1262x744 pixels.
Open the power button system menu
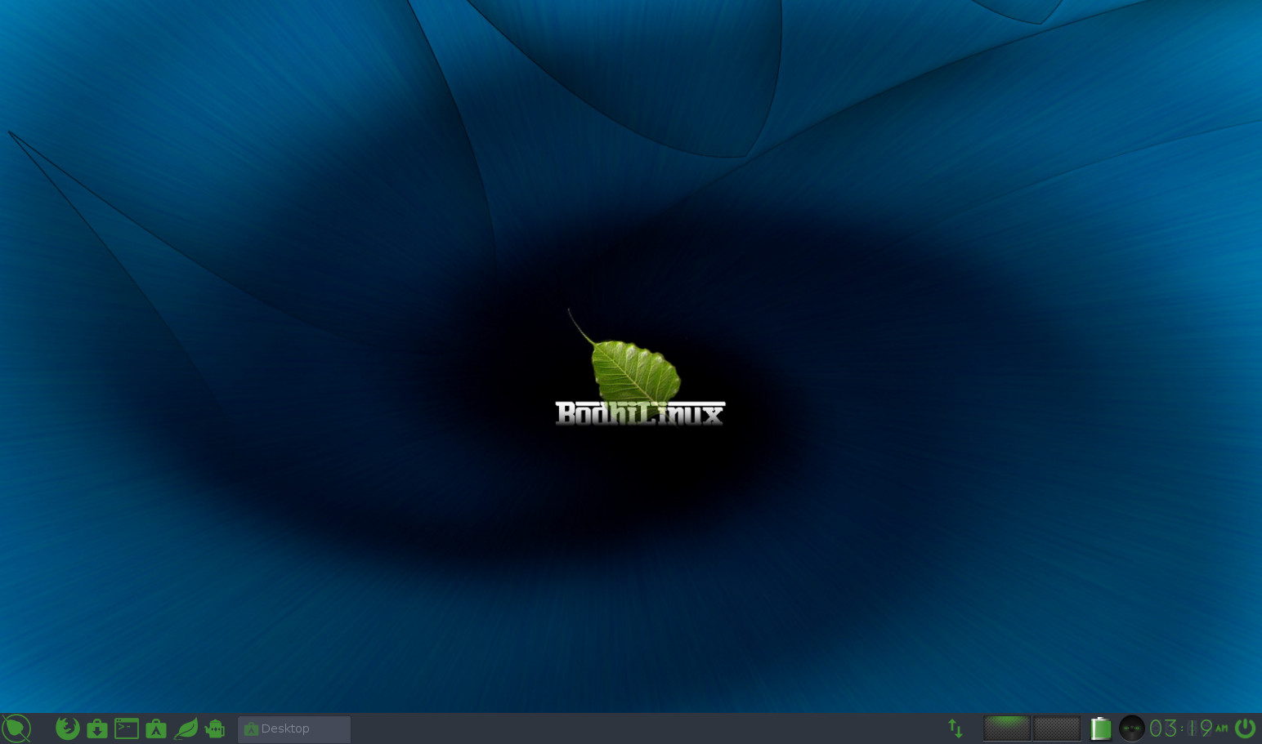(1245, 728)
